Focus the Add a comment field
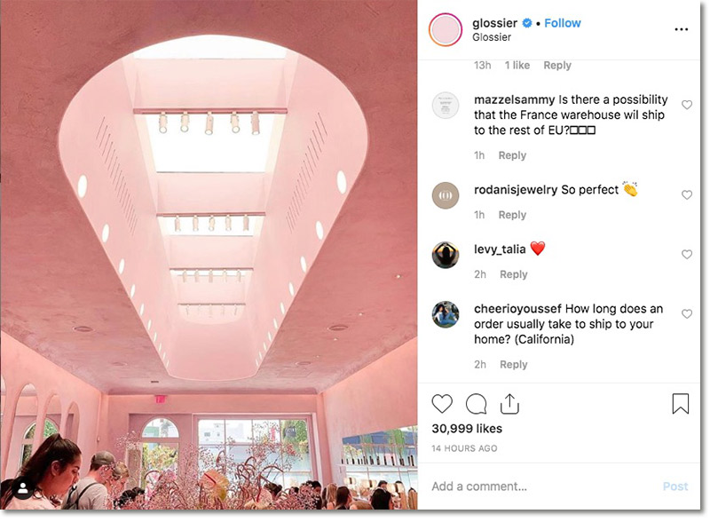Image resolution: width=710 pixels, height=522 pixels. click(x=543, y=486)
